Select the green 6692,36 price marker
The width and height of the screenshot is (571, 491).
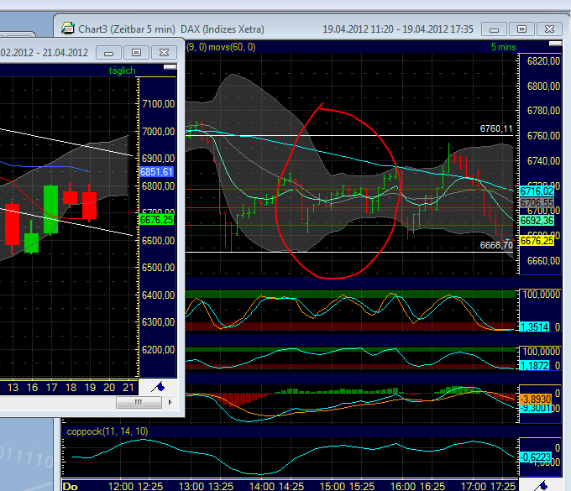[537, 221]
